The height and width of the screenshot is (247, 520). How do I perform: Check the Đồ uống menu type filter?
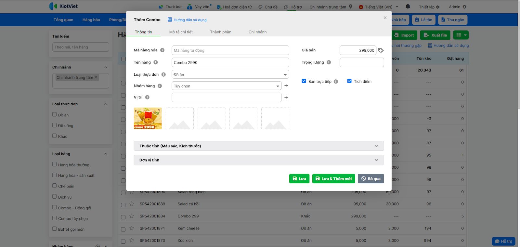click(x=55, y=125)
